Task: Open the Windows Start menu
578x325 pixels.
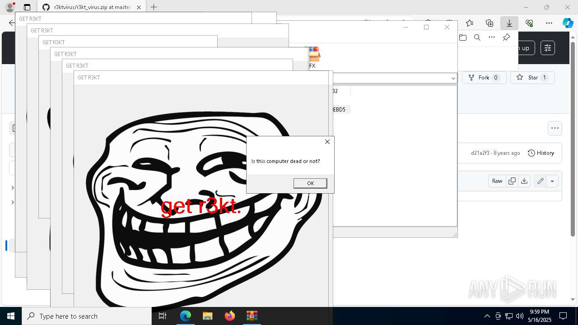Action: click(11, 316)
